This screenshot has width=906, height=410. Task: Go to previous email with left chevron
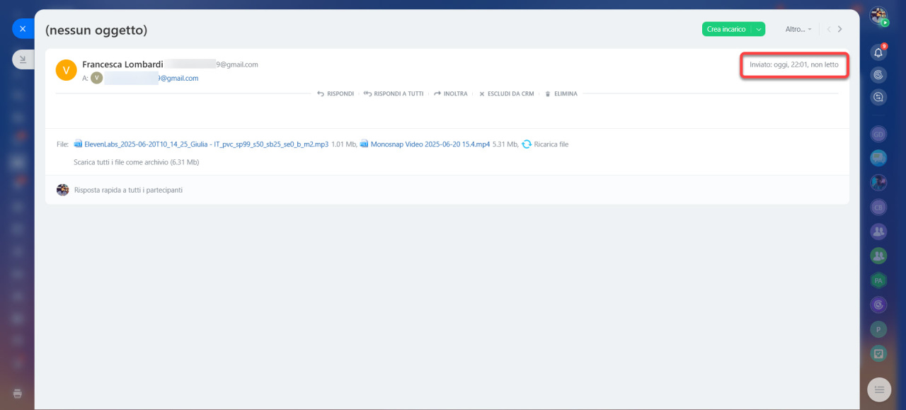click(x=829, y=29)
